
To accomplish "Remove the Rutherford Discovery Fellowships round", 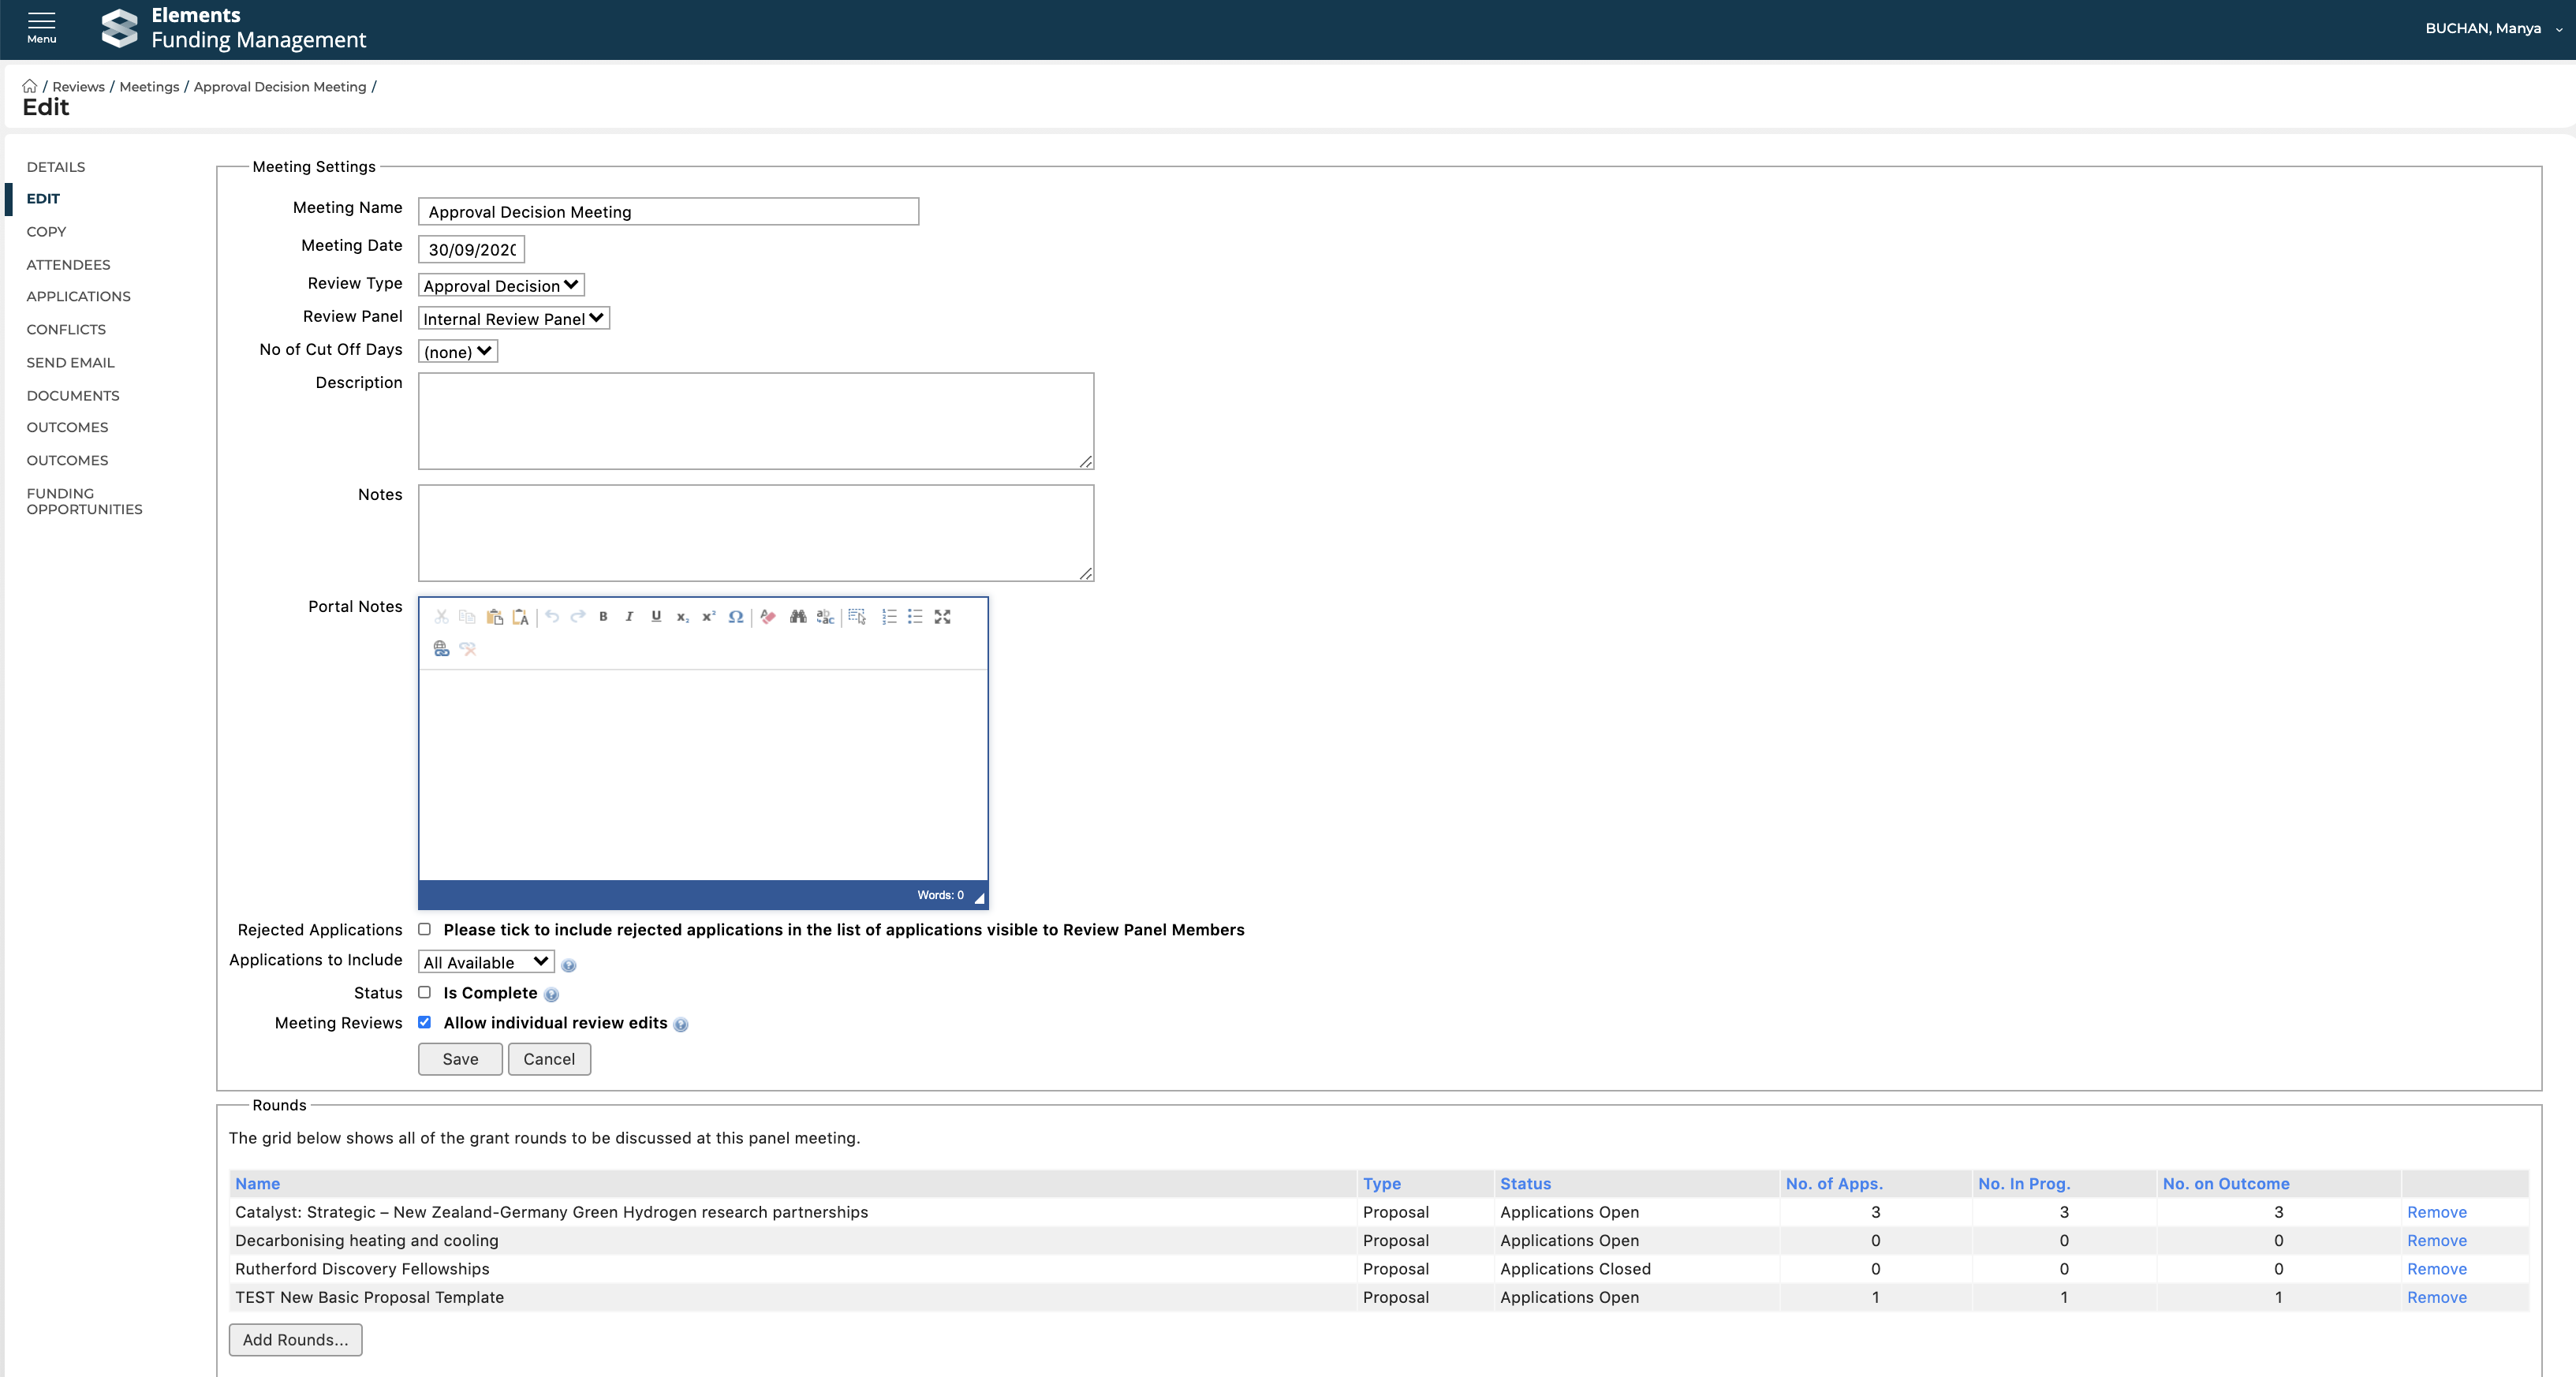I will (x=2436, y=1268).
